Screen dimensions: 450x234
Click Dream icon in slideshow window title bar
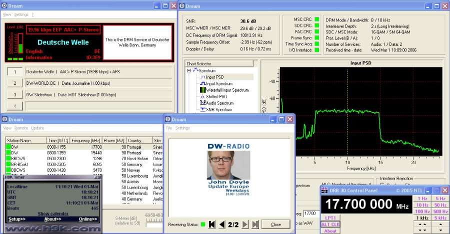[168, 119]
